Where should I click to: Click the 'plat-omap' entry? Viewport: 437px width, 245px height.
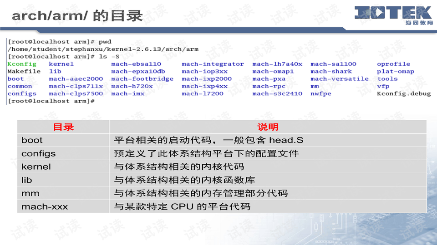(396, 71)
